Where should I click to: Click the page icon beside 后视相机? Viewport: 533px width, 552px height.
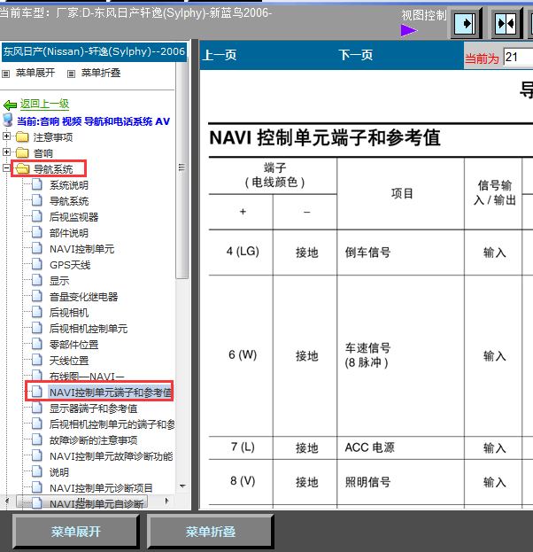coord(37,312)
